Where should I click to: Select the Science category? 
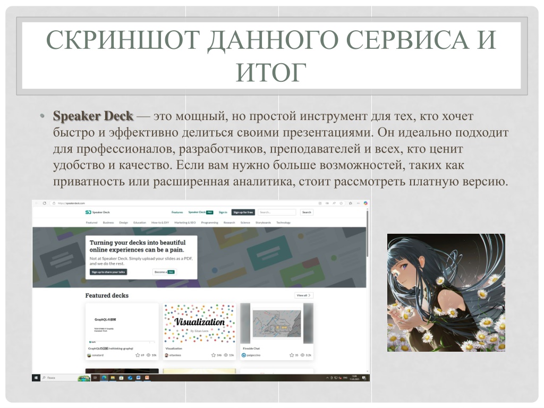[x=245, y=223]
